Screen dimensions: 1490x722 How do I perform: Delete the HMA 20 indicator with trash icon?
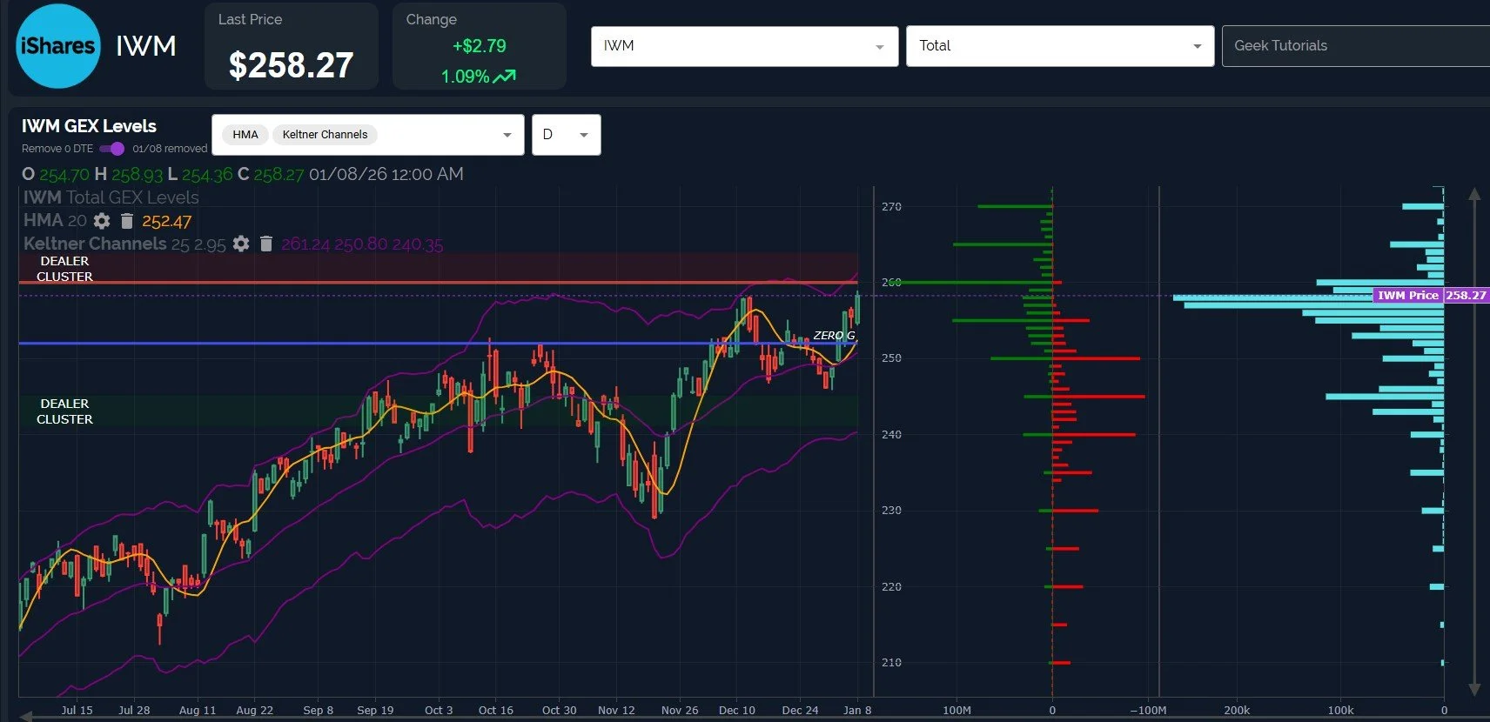coord(126,221)
